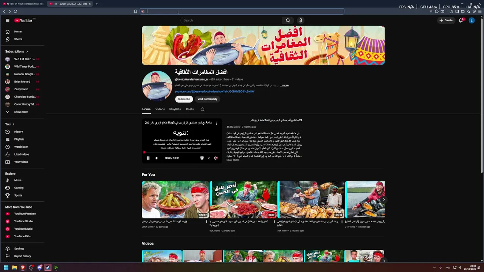This screenshot has height=272, width=484.
Task: Expand the You section chevron
Action: click(13, 124)
